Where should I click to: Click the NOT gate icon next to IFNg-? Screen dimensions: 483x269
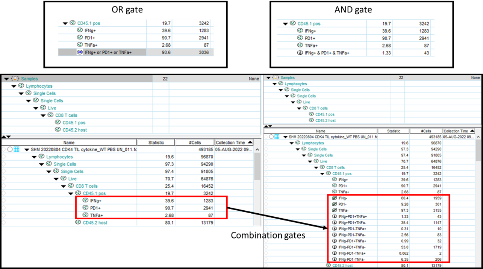[334, 198]
